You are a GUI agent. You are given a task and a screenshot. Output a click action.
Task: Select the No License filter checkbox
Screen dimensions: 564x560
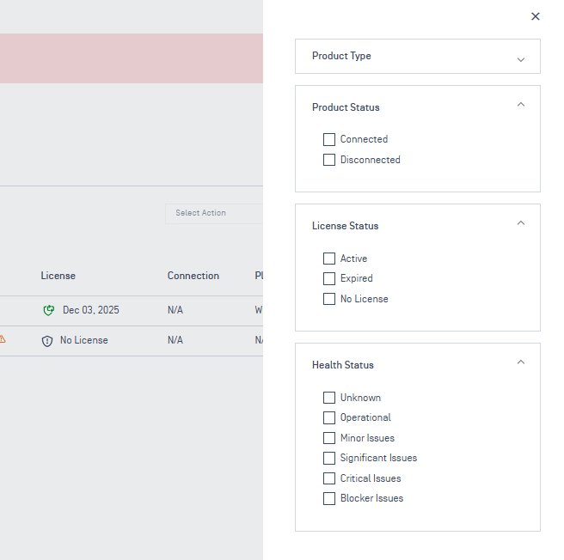tap(329, 299)
